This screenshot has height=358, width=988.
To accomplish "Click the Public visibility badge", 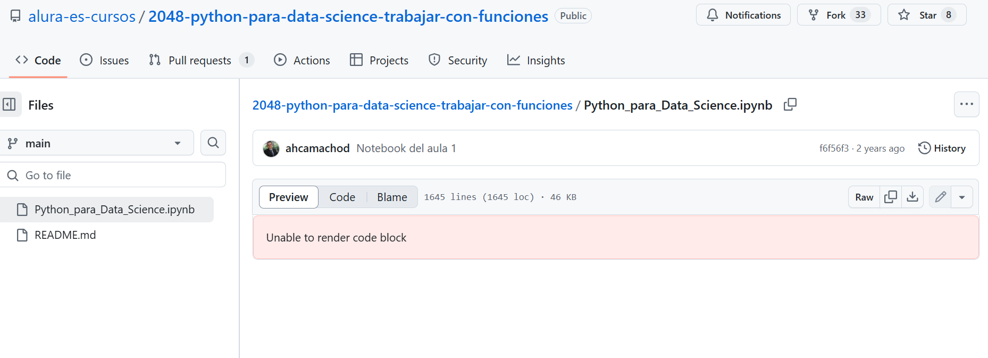I will coord(573,15).
